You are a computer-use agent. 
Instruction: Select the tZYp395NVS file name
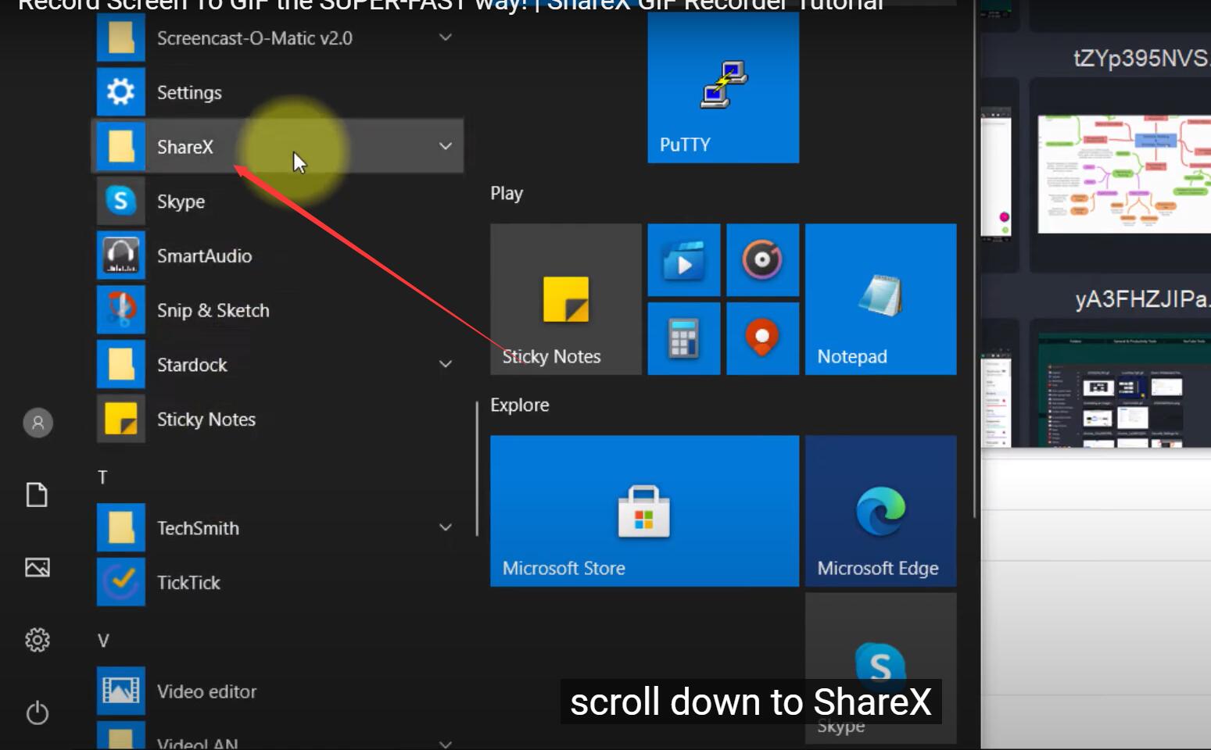tap(1141, 58)
